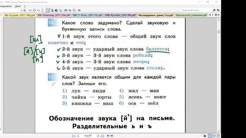The width and height of the screenshot is (246, 138).
Task: Click the copy pages toolbar icon
Action: click(74, 10)
